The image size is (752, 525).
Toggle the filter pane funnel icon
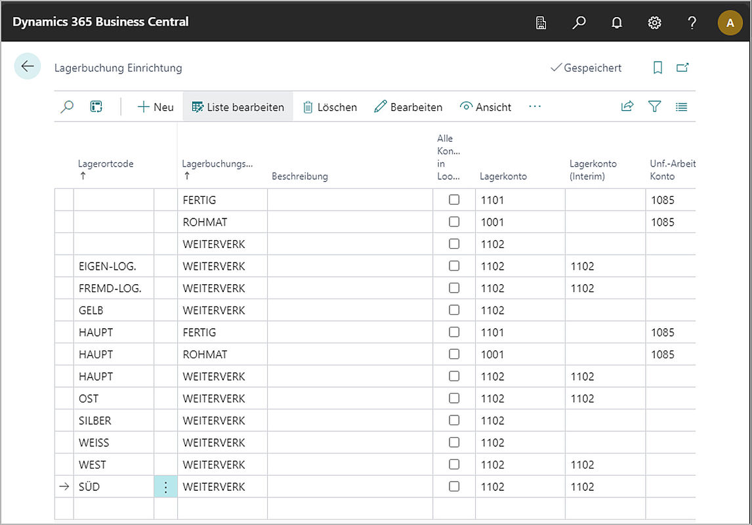tap(655, 106)
